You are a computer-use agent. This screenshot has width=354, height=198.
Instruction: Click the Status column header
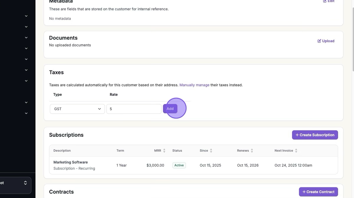pos(177,151)
